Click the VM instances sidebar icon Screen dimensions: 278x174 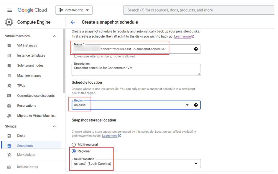click(9, 46)
